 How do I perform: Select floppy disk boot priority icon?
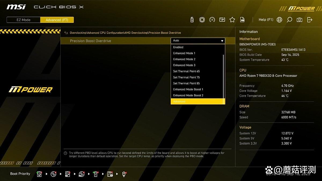click(110, 174)
